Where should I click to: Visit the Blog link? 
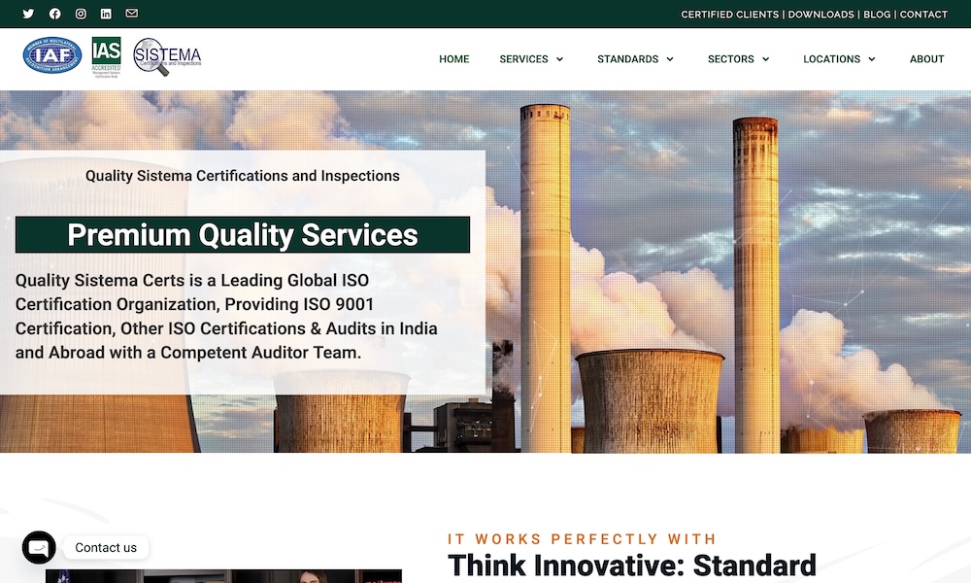pos(877,15)
